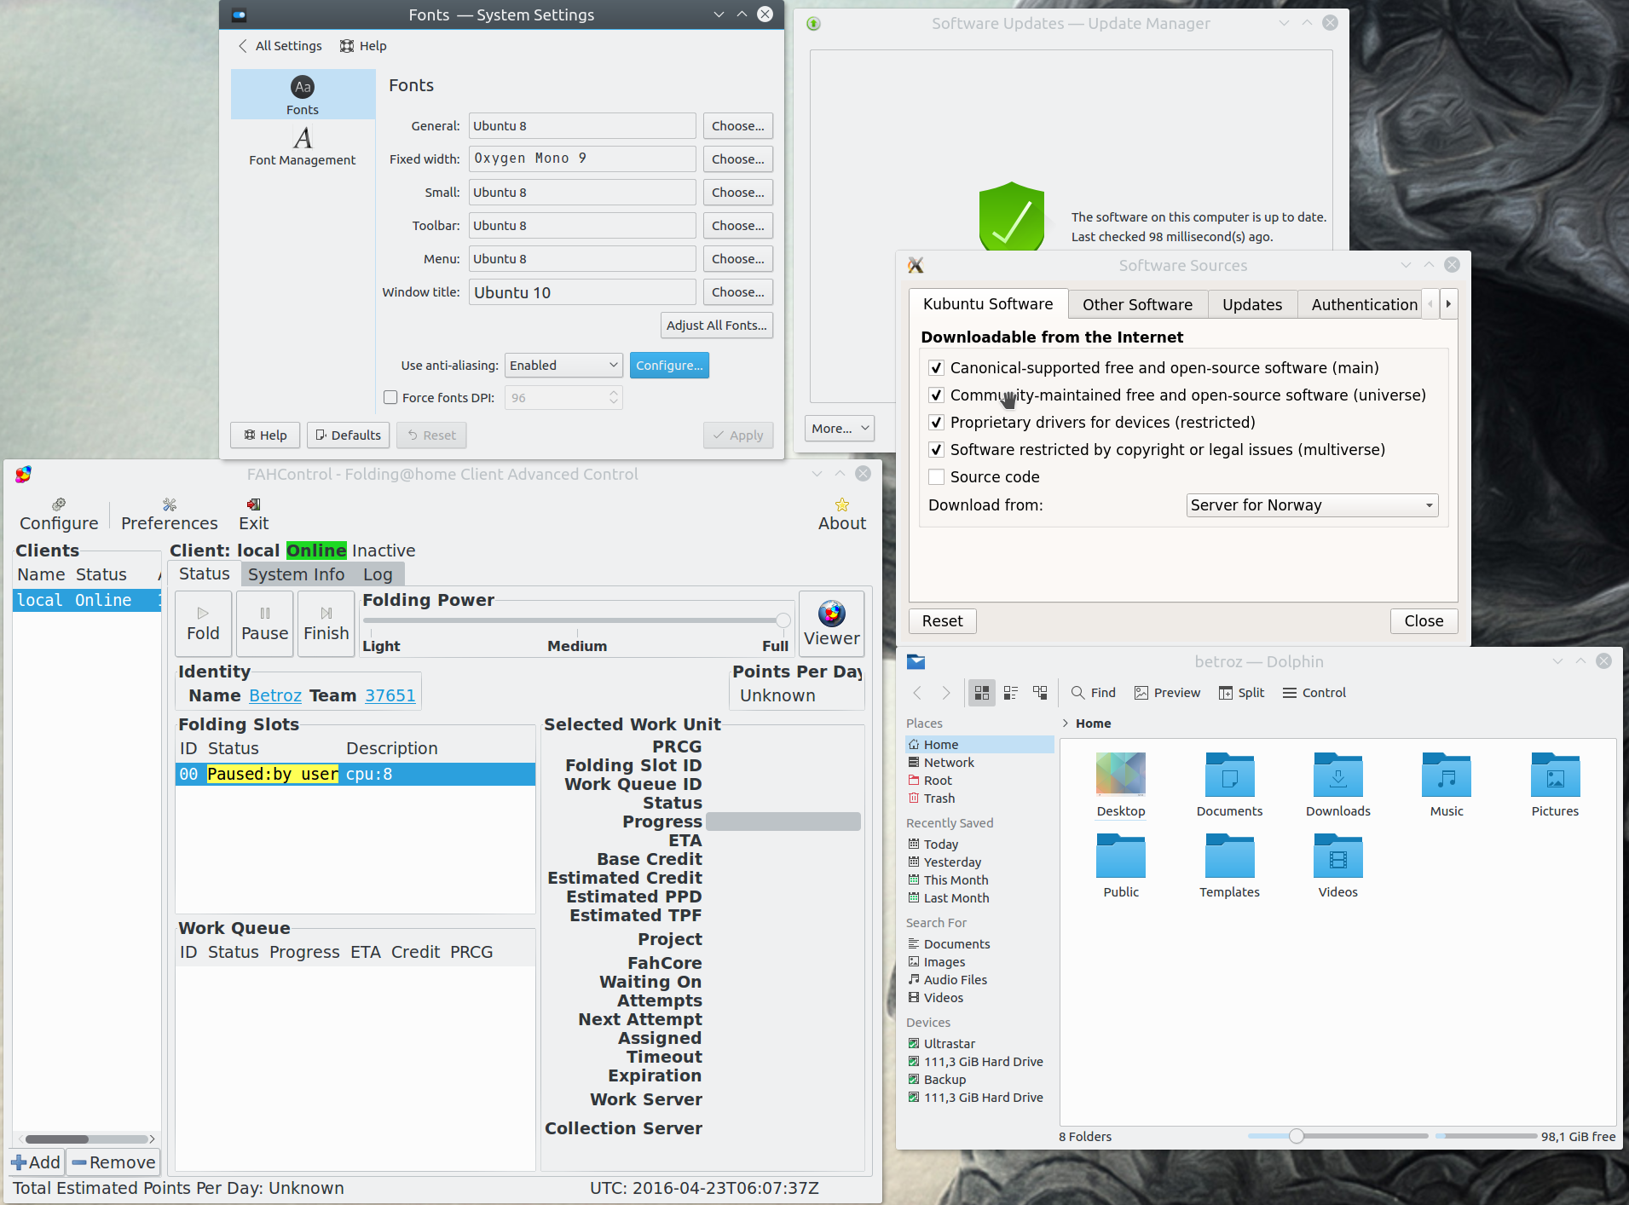Increase the fonts DPI spinbox value

pyautogui.click(x=614, y=393)
